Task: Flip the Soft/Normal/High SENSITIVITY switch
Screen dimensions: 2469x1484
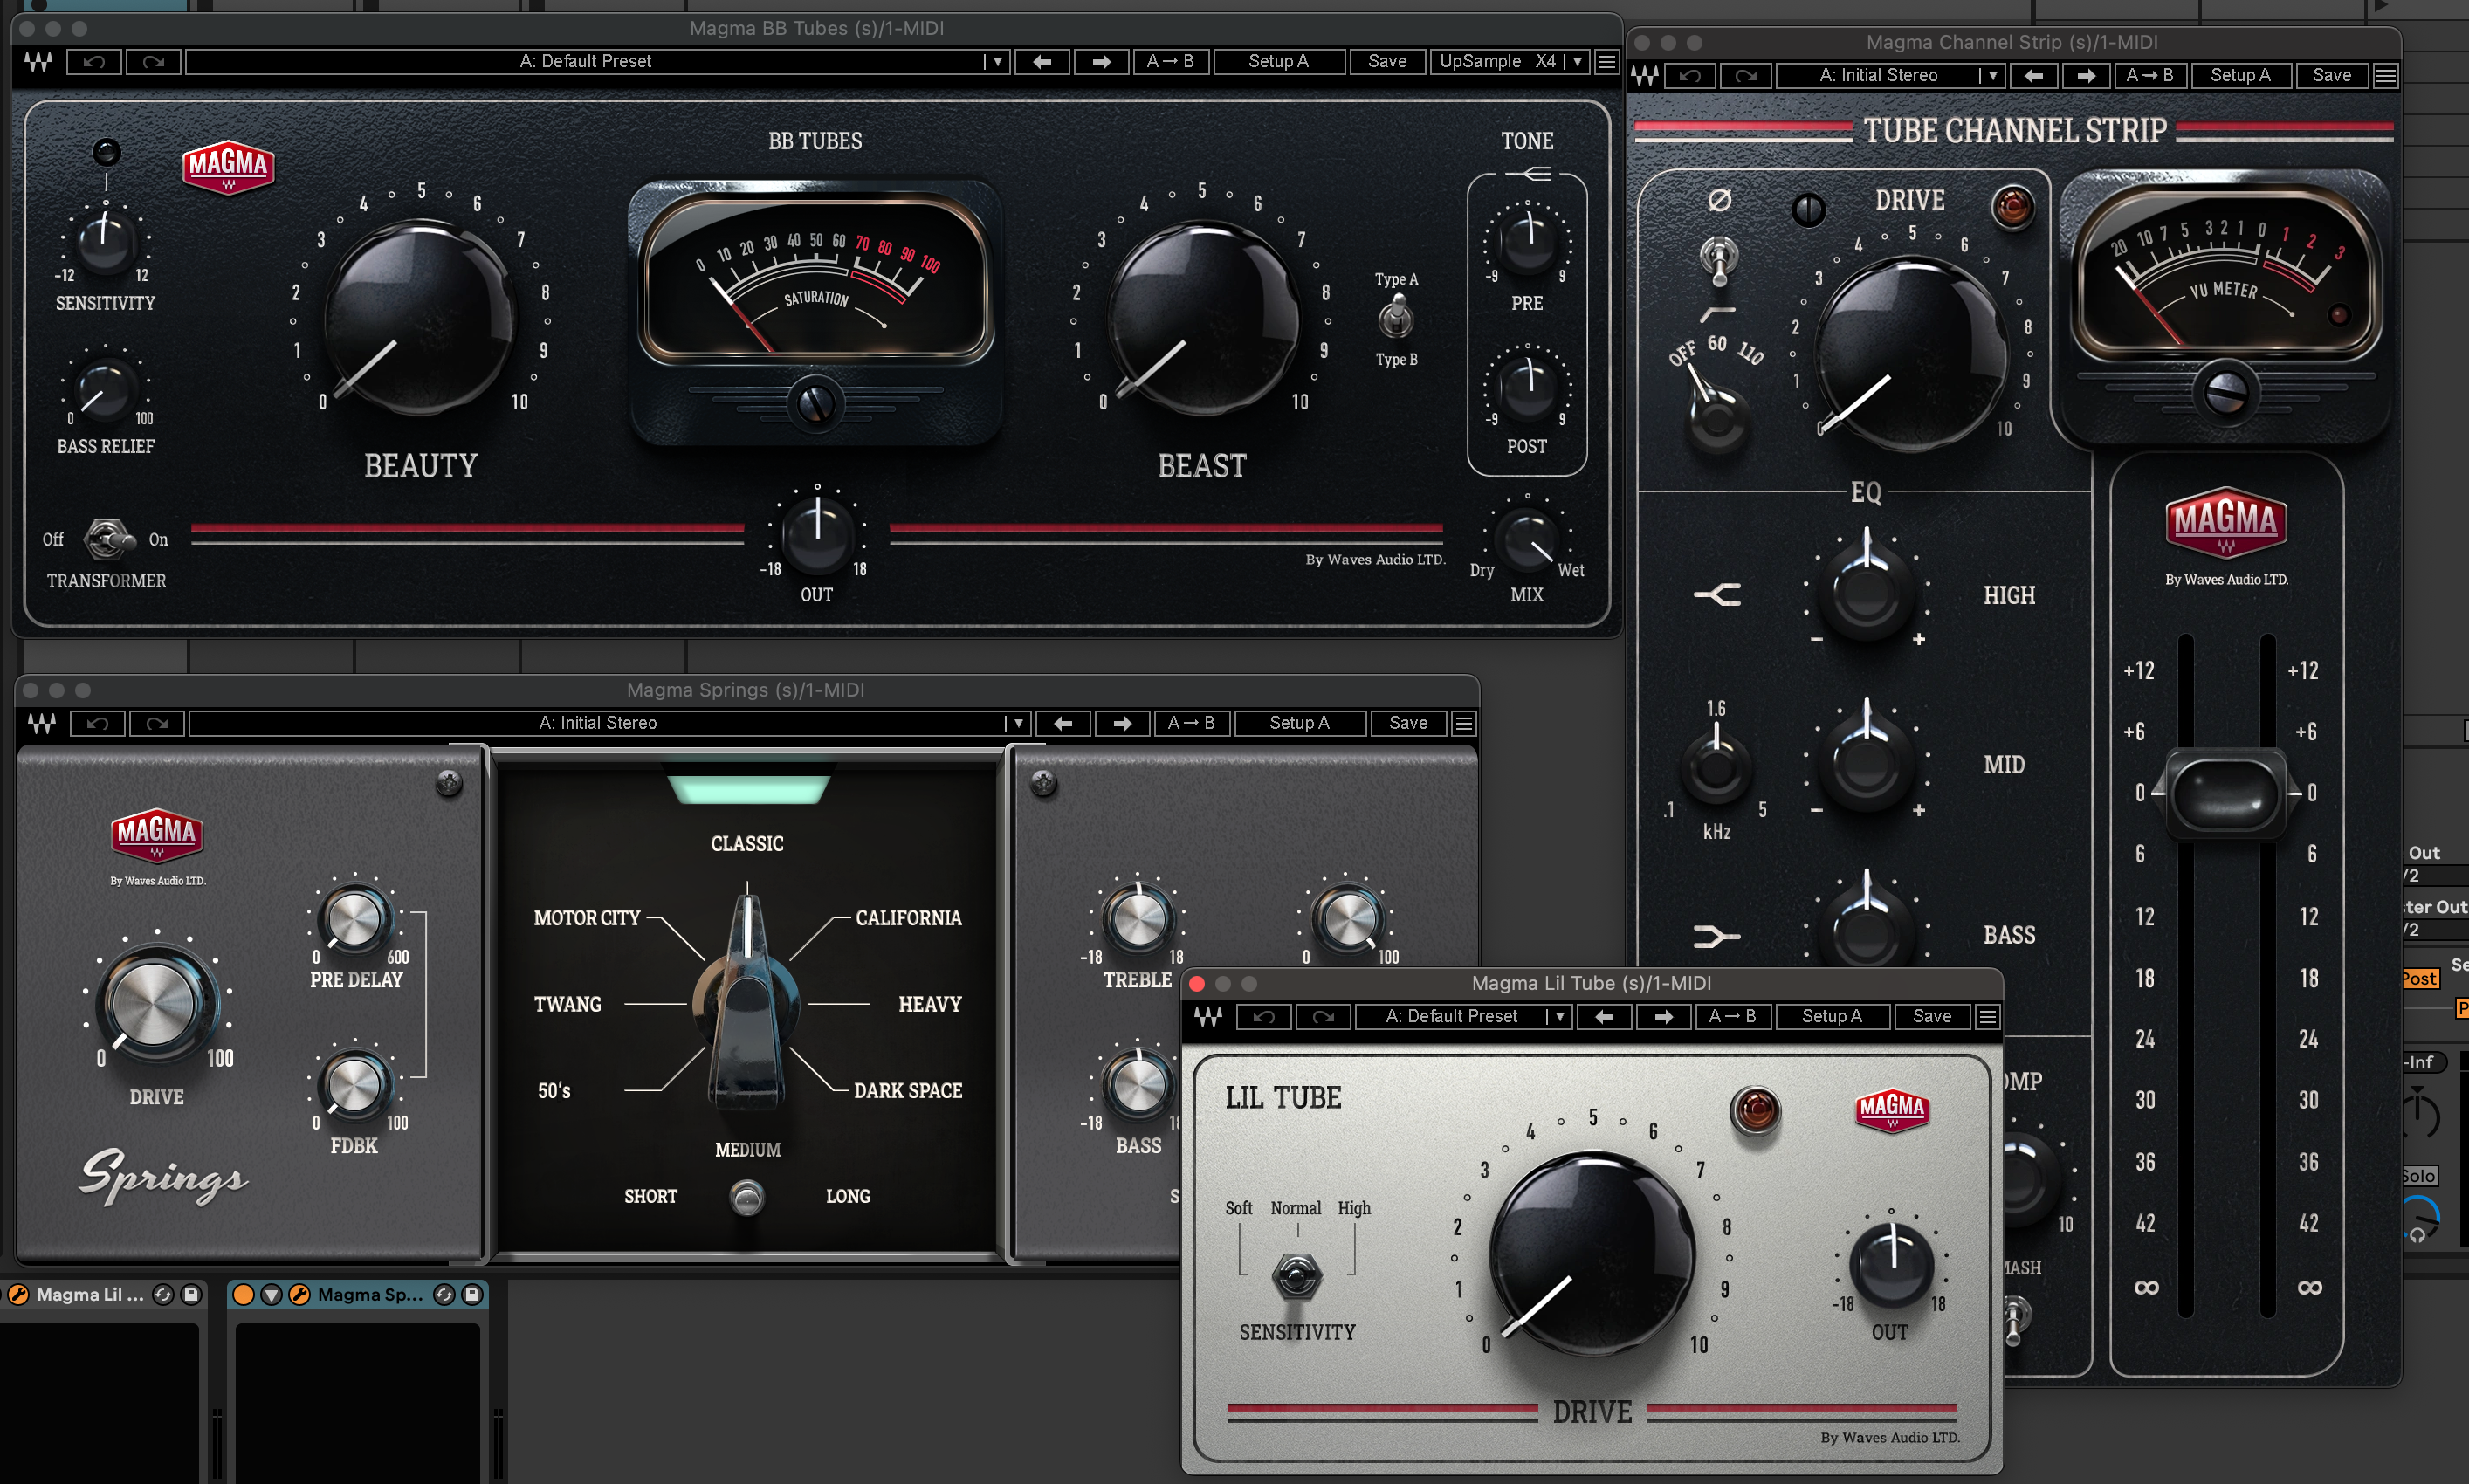Action: (x=1297, y=1277)
